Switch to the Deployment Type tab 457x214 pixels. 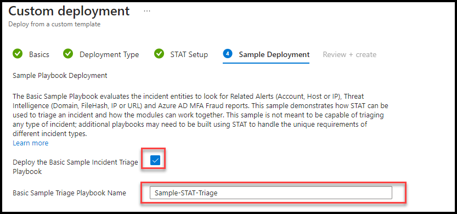pyautogui.click(x=109, y=54)
